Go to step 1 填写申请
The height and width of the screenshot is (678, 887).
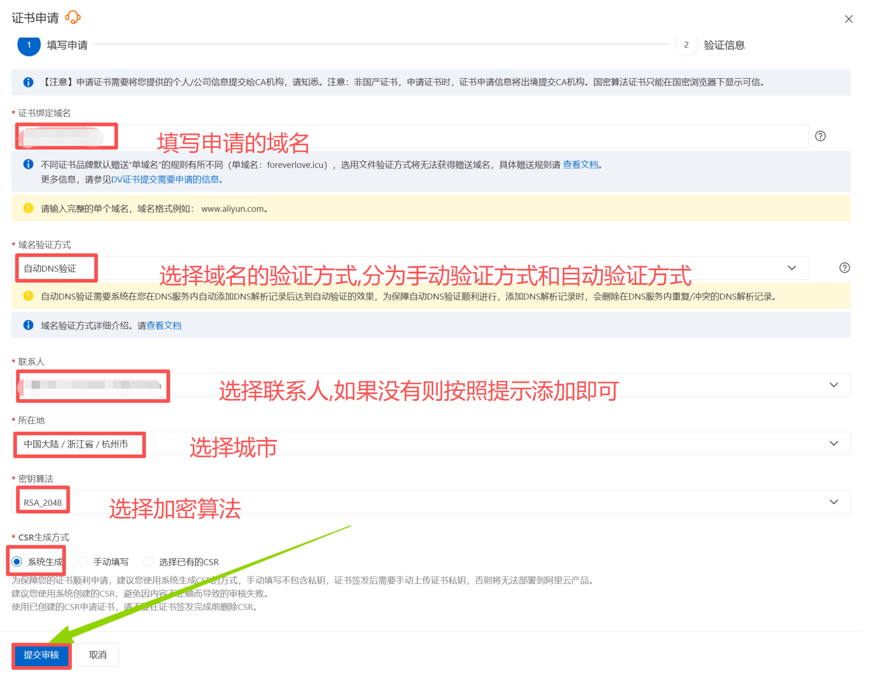(52, 45)
